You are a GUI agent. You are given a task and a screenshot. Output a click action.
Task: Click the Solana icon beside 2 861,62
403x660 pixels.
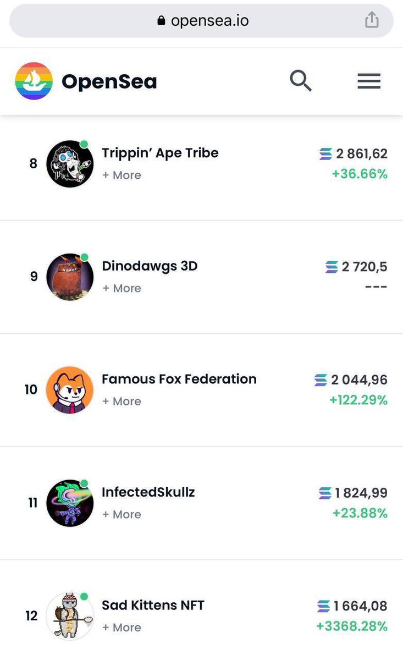point(325,154)
